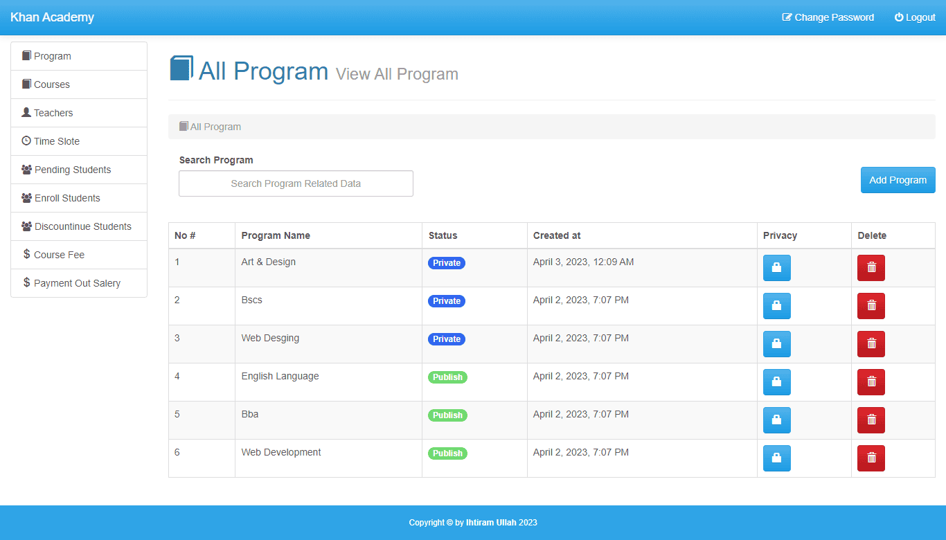
Task: Switch privacy for English Language program
Action: click(x=776, y=382)
